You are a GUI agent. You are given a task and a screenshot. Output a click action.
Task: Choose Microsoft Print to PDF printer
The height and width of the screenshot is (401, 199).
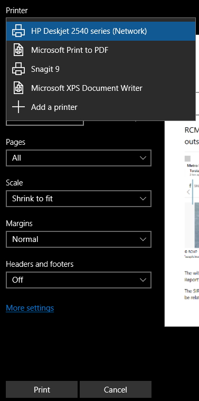[101, 50]
